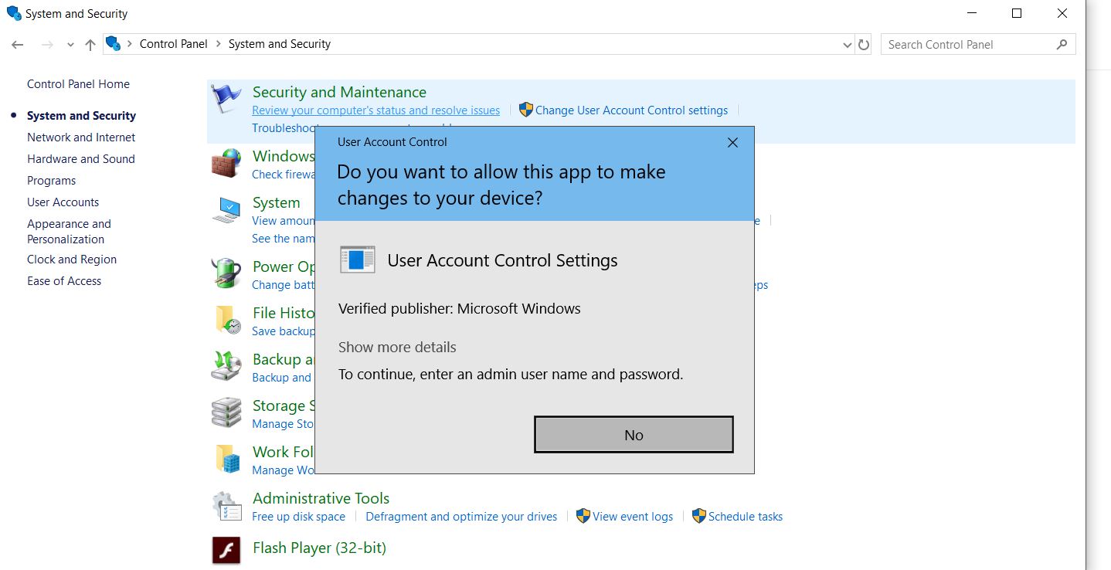Click Review your computer's status link

click(375, 110)
